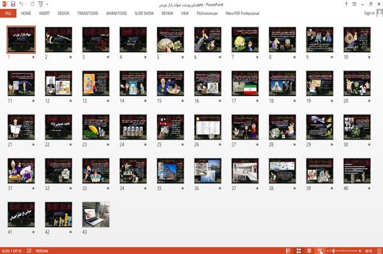Switch to the TRANSITIONS tab
Image resolution: width=383 pixels, height=254 pixels.
tap(87, 13)
